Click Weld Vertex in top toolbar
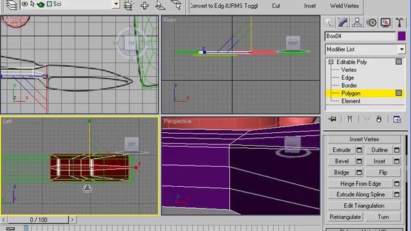Viewport: 411px width, 231px height. (344, 6)
